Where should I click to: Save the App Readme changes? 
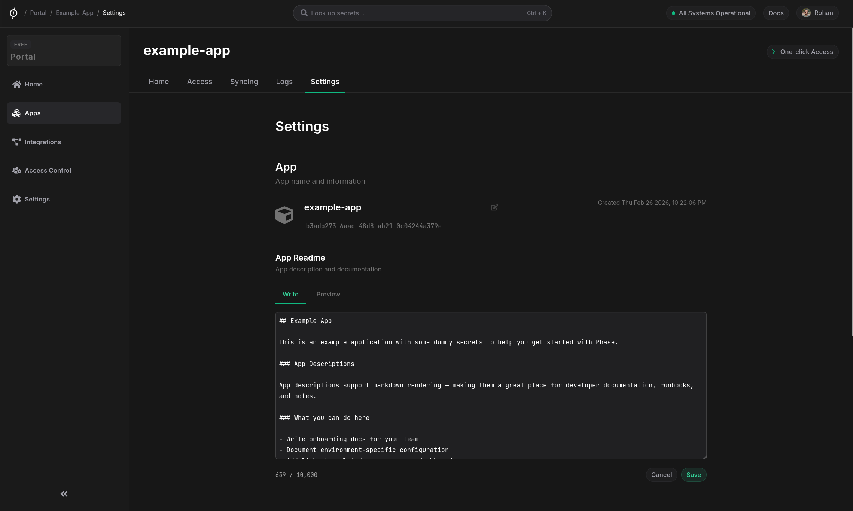(694, 474)
